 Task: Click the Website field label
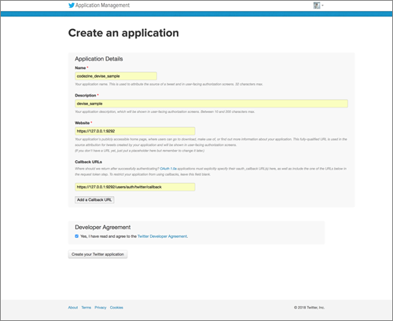click(x=83, y=123)
